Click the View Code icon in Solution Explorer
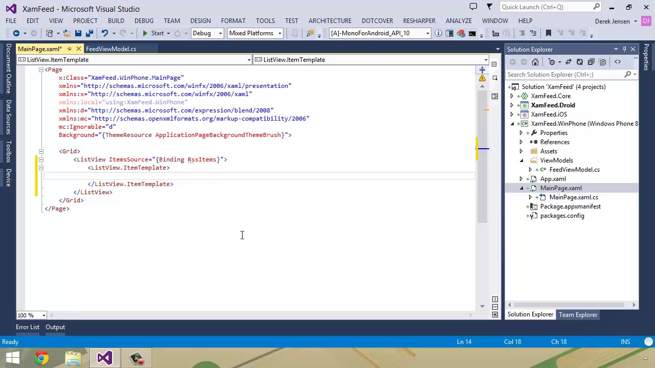This screenshot has height=368, width=655. (x=618, y=62)
